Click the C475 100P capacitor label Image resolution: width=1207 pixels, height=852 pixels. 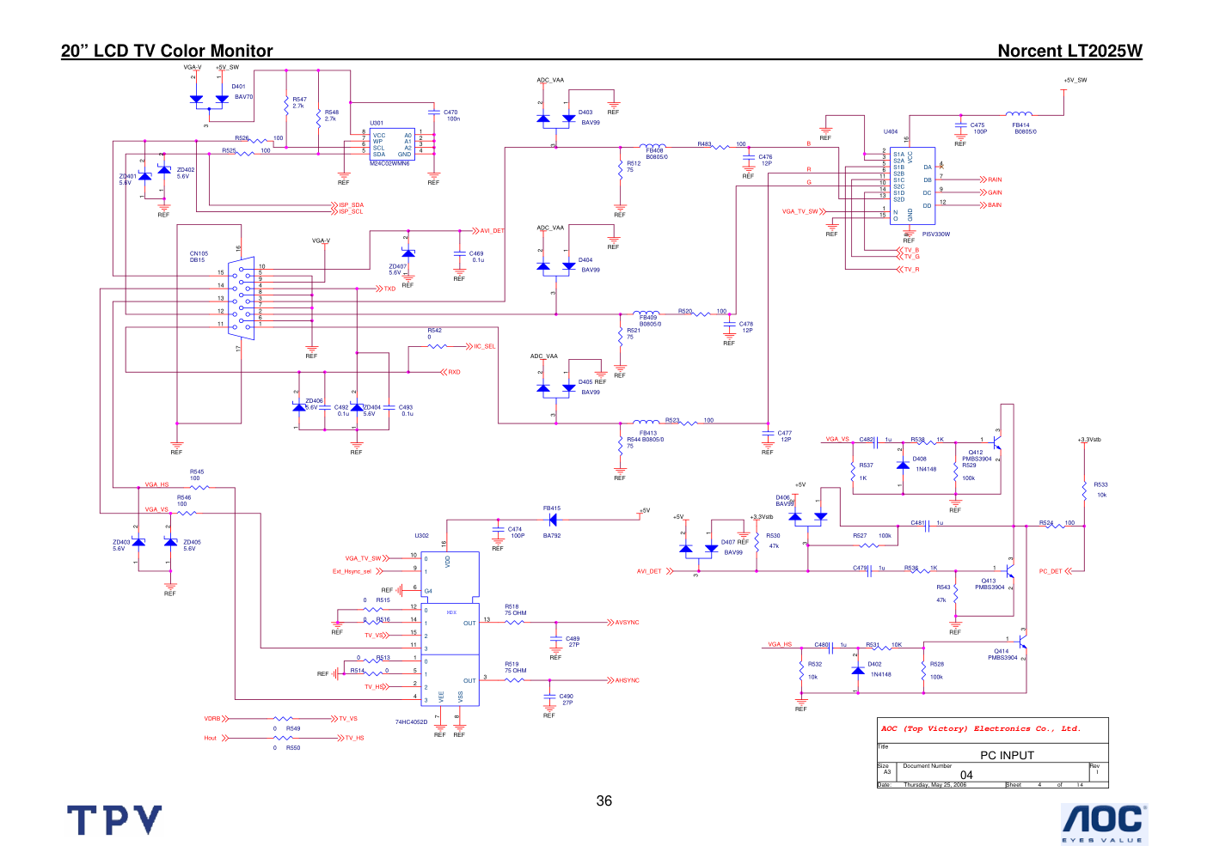click(979, 128)
